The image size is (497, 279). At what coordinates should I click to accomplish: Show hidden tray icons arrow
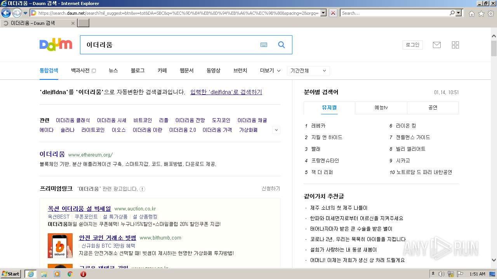click(x=433, y=274)
